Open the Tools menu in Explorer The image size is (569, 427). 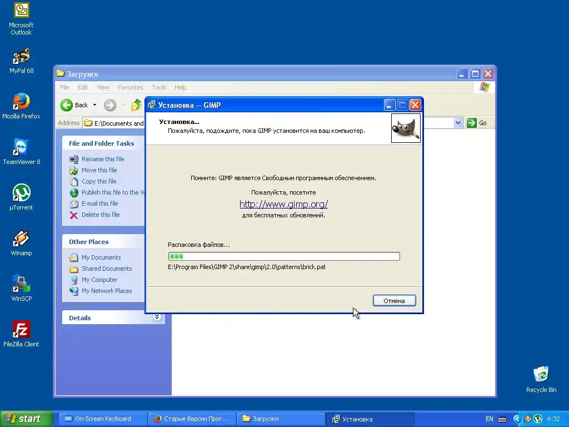pos(158,87)
